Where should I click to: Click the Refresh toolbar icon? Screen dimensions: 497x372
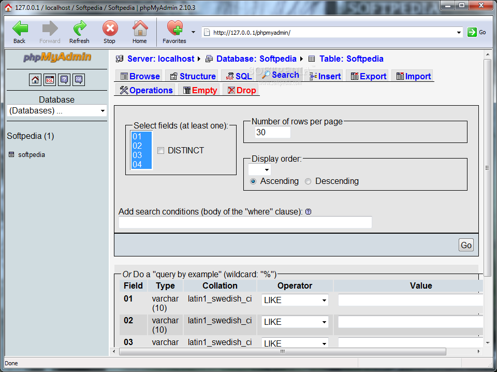[80, 28]
